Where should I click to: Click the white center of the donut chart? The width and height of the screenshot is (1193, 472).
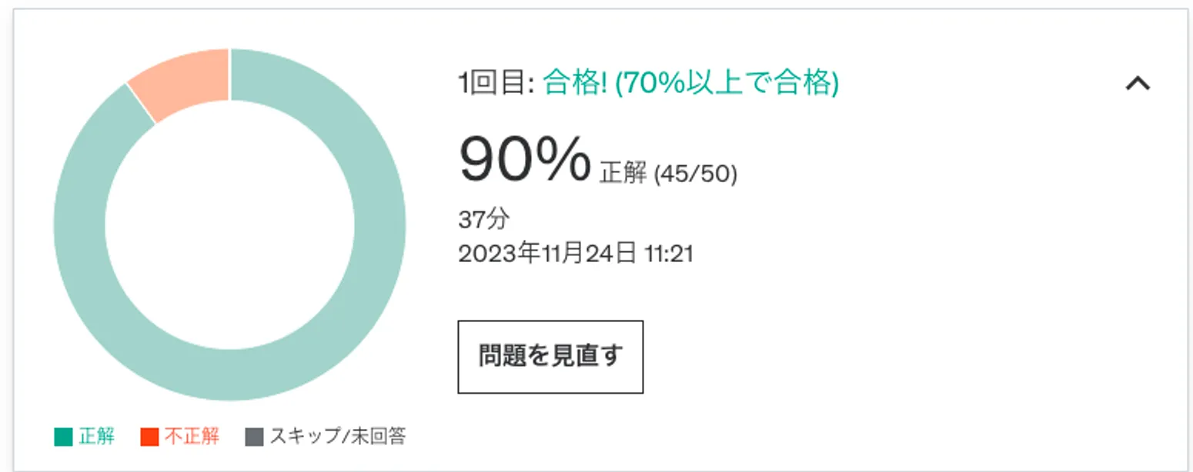pos(229,224)
